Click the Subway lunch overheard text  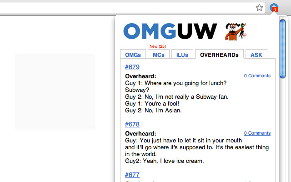pos(177,97)
